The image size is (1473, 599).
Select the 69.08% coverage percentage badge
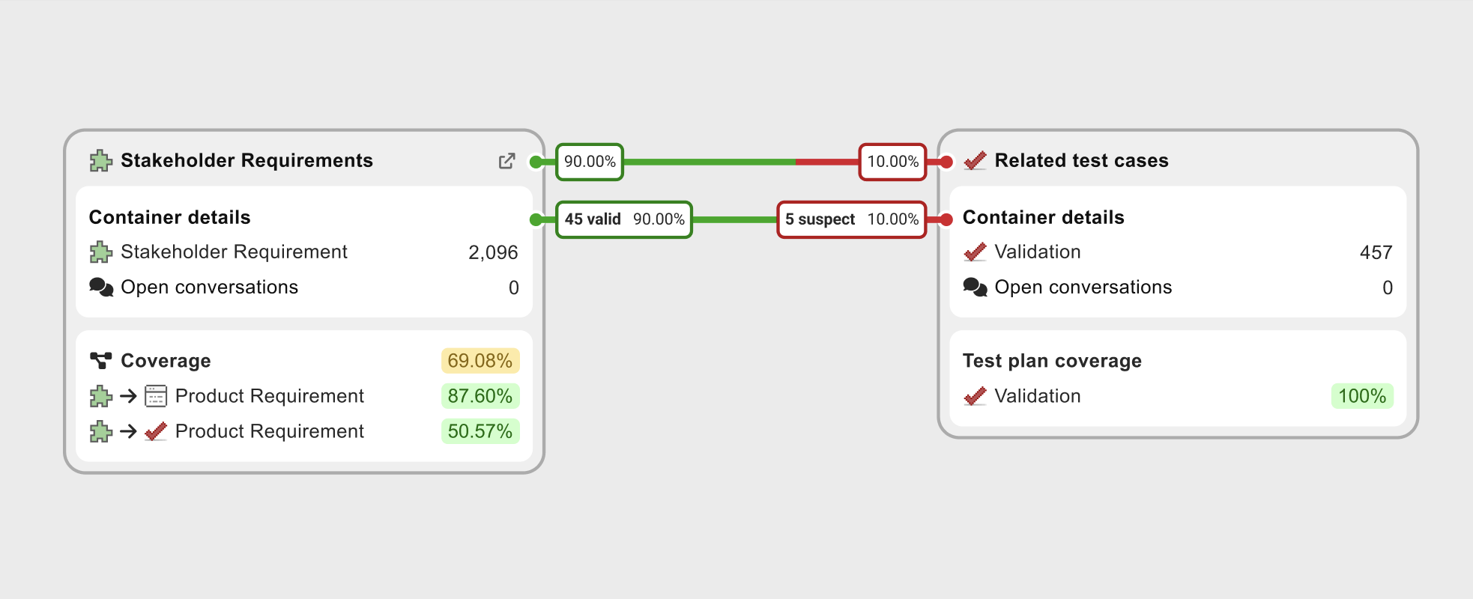(x=480, y=361)
